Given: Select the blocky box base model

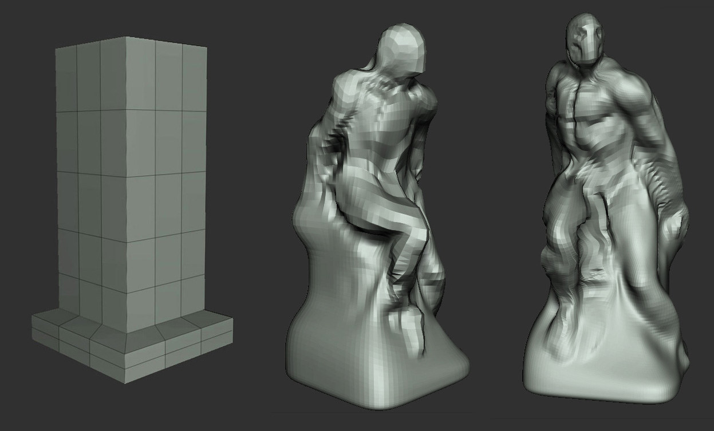Looking at the screenshot, I should 132,200.
